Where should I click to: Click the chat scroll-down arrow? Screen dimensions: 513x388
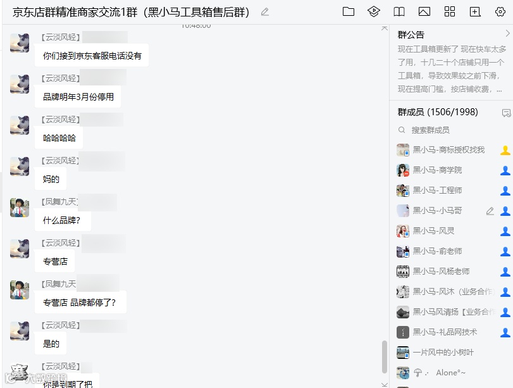385,385
